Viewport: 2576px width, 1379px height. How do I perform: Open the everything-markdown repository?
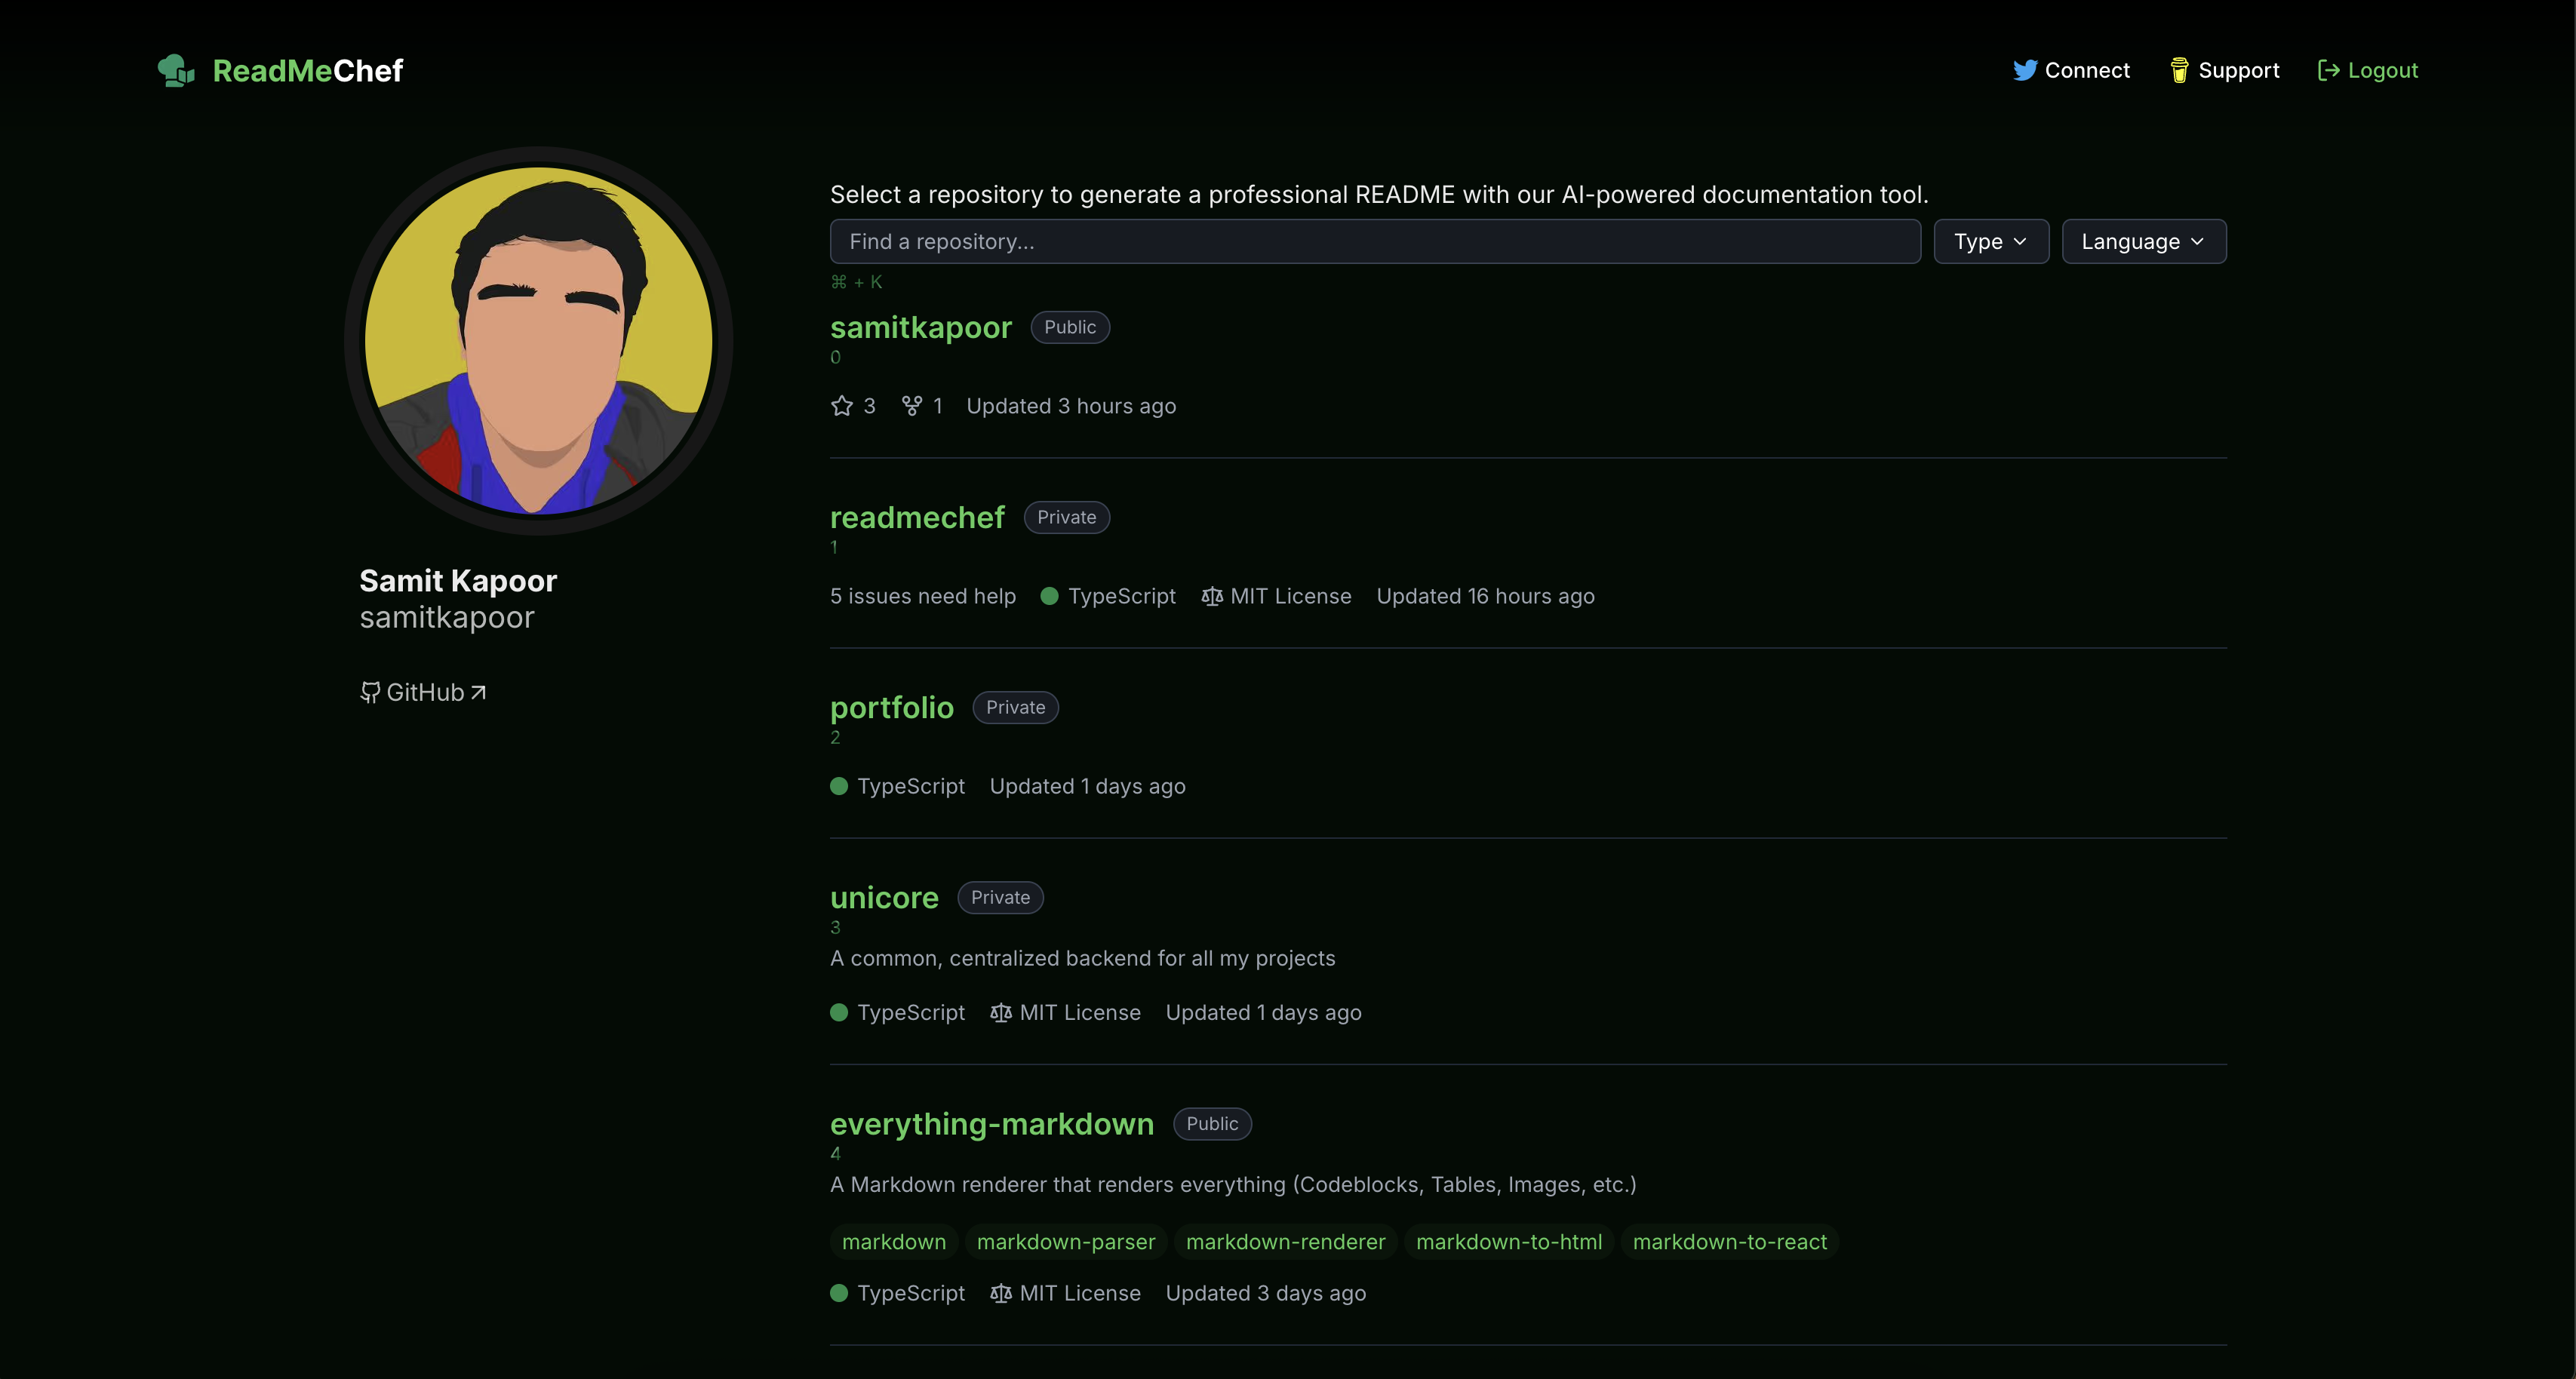pos(991,1124)
